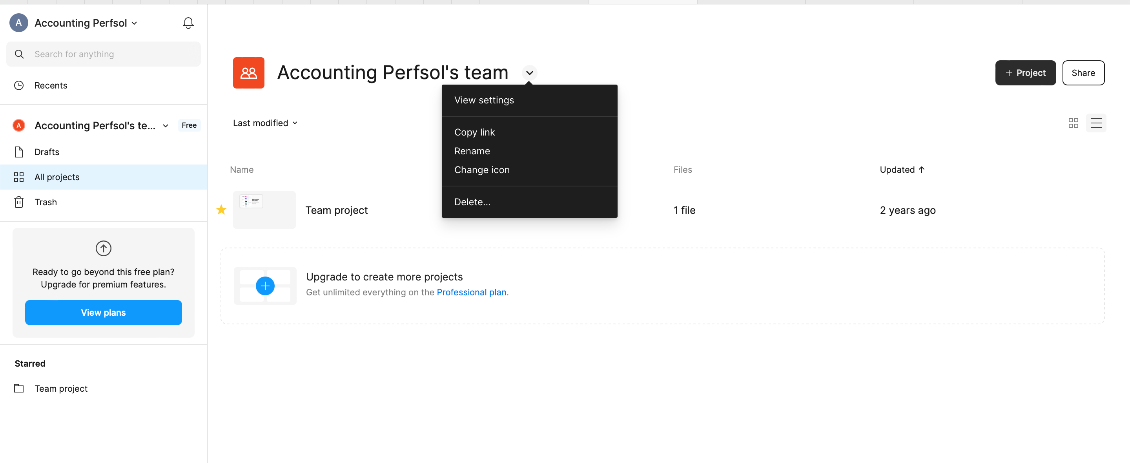The height and width of the screenshot is (463, 1130).
Task: Click the Starred section heading
Action: 30,364
